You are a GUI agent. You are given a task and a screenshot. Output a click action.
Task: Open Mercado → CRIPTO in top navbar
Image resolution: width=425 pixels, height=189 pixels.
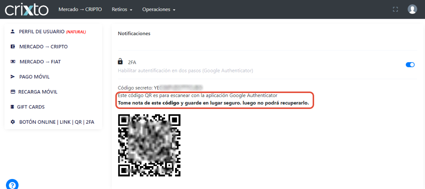80,9
